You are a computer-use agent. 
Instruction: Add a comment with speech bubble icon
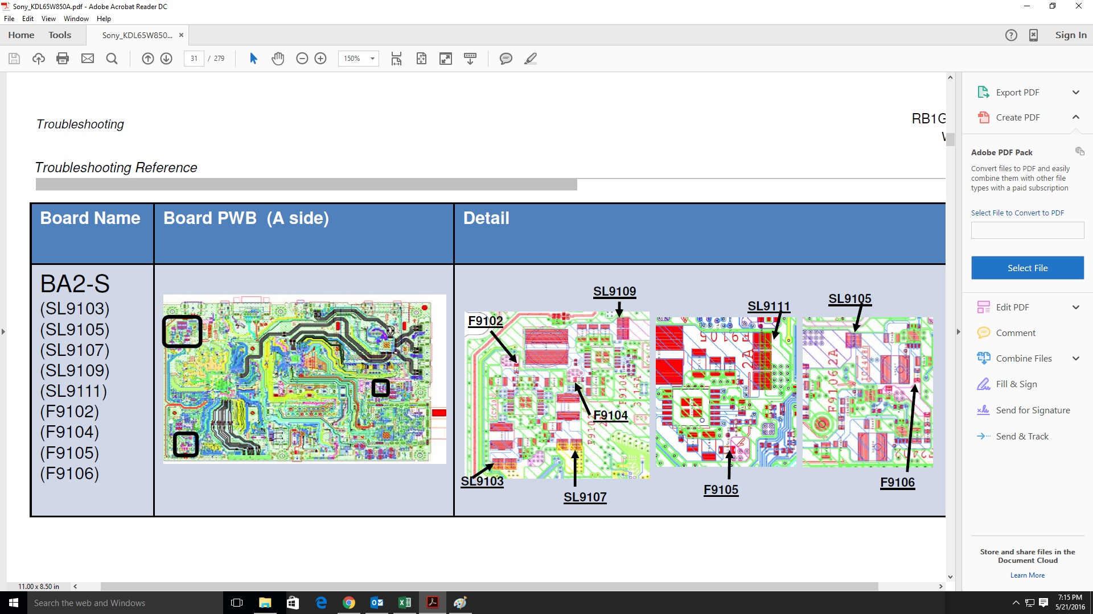coord(506,59)
